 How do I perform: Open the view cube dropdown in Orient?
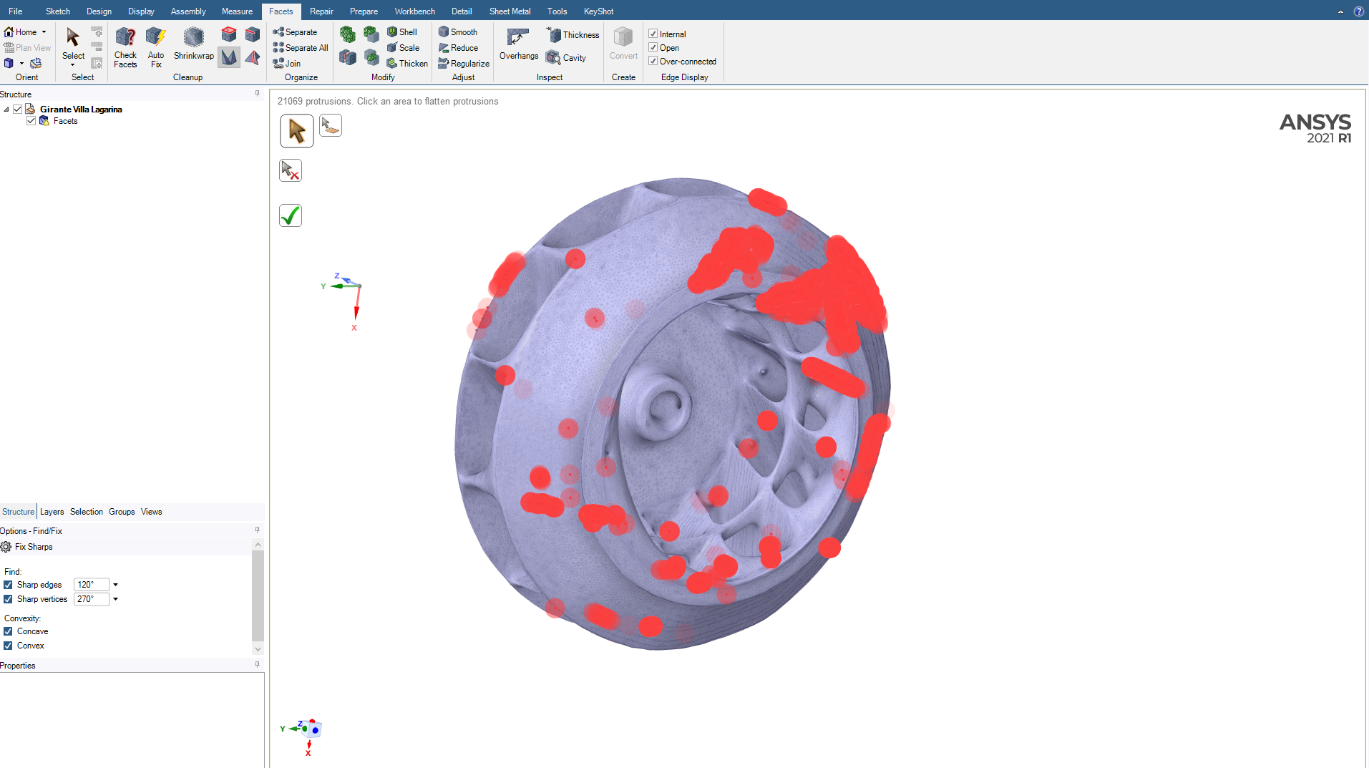point(21,64)
